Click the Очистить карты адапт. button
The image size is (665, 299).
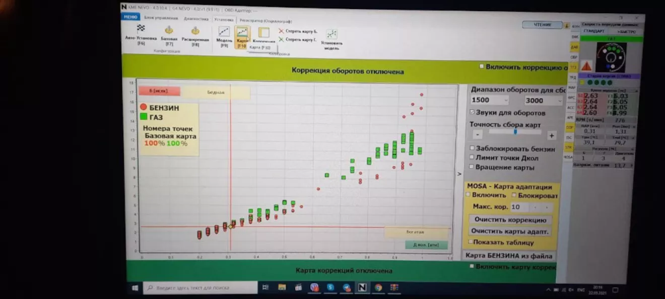point(509,231)
